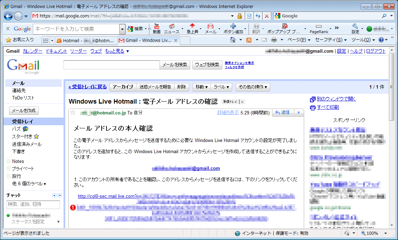This screenshot has height=240, width=398.
Task: Click the Home icon in command bar
Action: coord(233,40)
